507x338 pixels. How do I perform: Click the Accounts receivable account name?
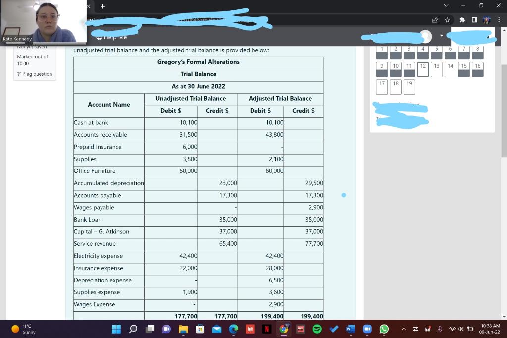coord(100,135)
